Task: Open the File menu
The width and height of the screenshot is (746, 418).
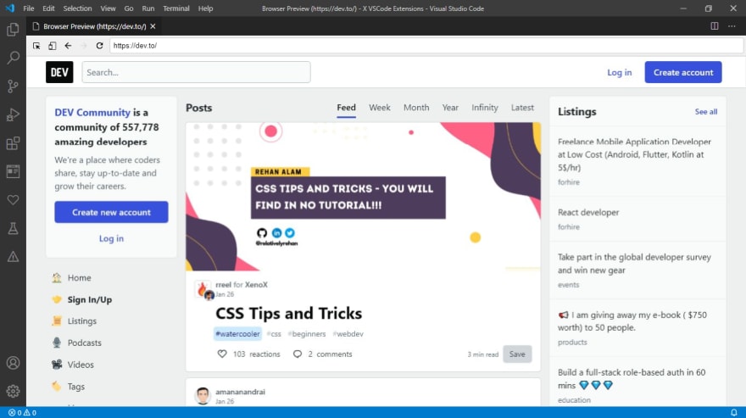Action: [x=29, y=8]
